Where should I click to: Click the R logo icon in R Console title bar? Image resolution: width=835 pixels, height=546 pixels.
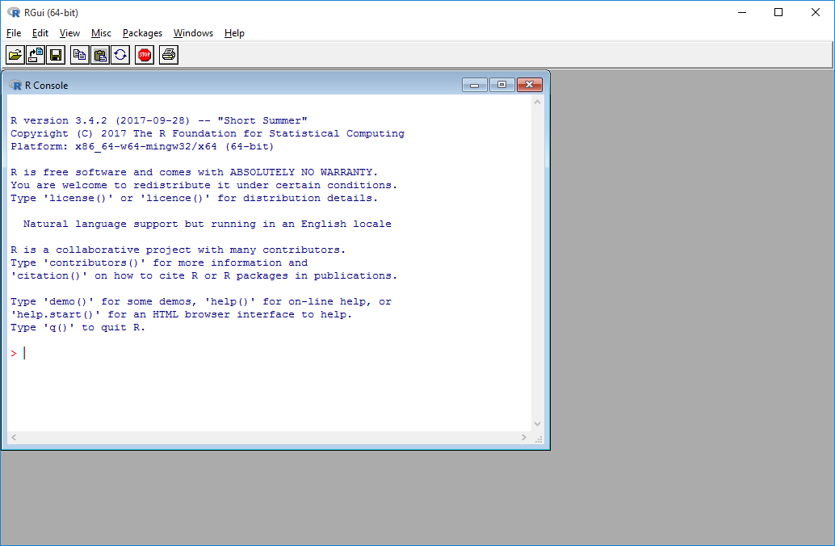[15, 85]
